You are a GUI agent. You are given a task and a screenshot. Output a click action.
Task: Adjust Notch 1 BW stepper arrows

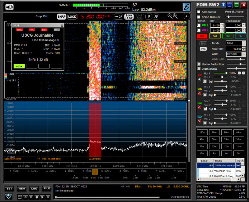222,25
